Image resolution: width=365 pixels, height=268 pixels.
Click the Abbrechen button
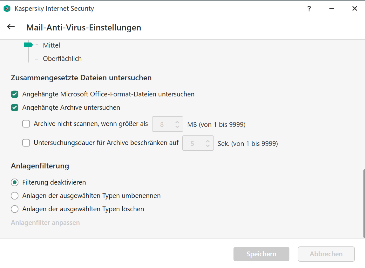click(326, 254)
